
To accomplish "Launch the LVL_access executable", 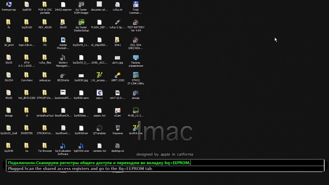I will click(x=99, y=77).
